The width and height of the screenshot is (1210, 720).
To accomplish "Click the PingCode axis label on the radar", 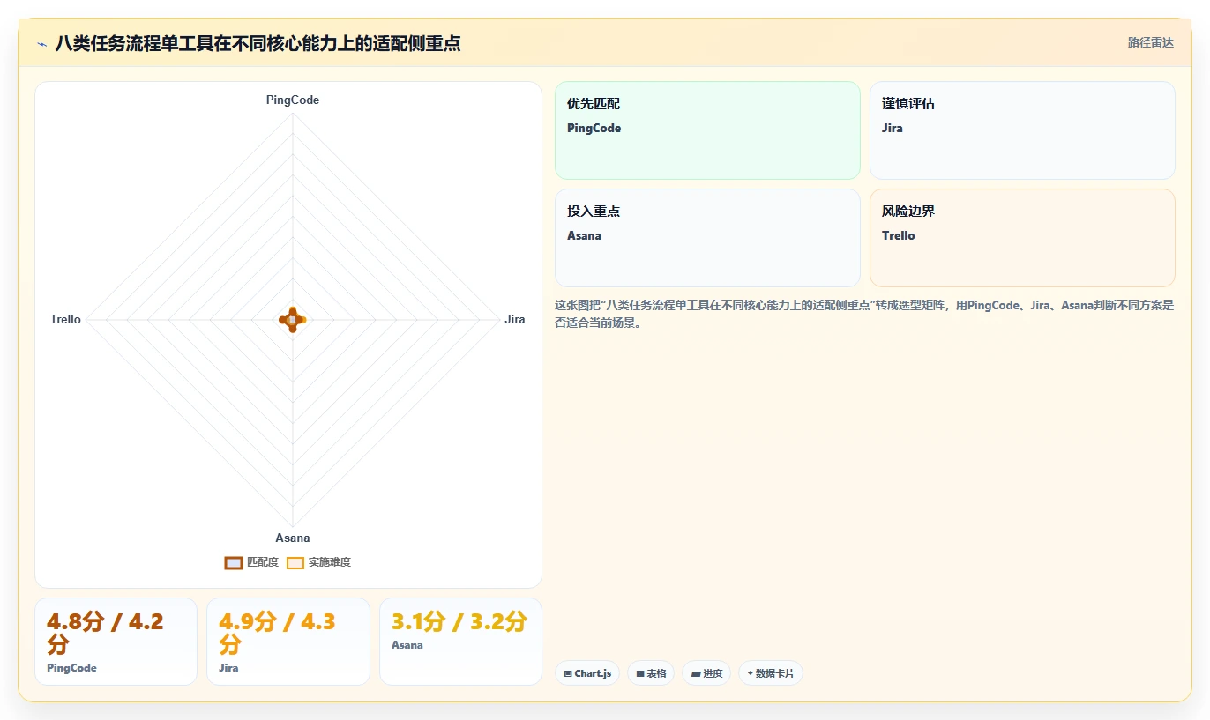I will [x=293, y=100].
